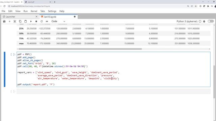The height and width of the screenshot is (121, 216).
Task: Open the Run menu
Action: tap(26, 11)
